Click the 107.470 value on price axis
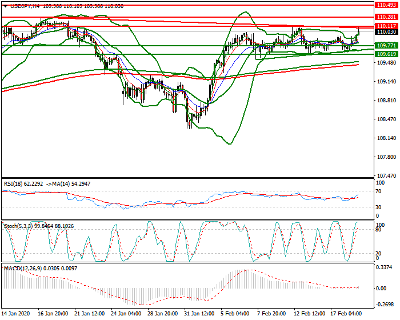This screenshot has width=400, height=320. click(x=386, y=176)
